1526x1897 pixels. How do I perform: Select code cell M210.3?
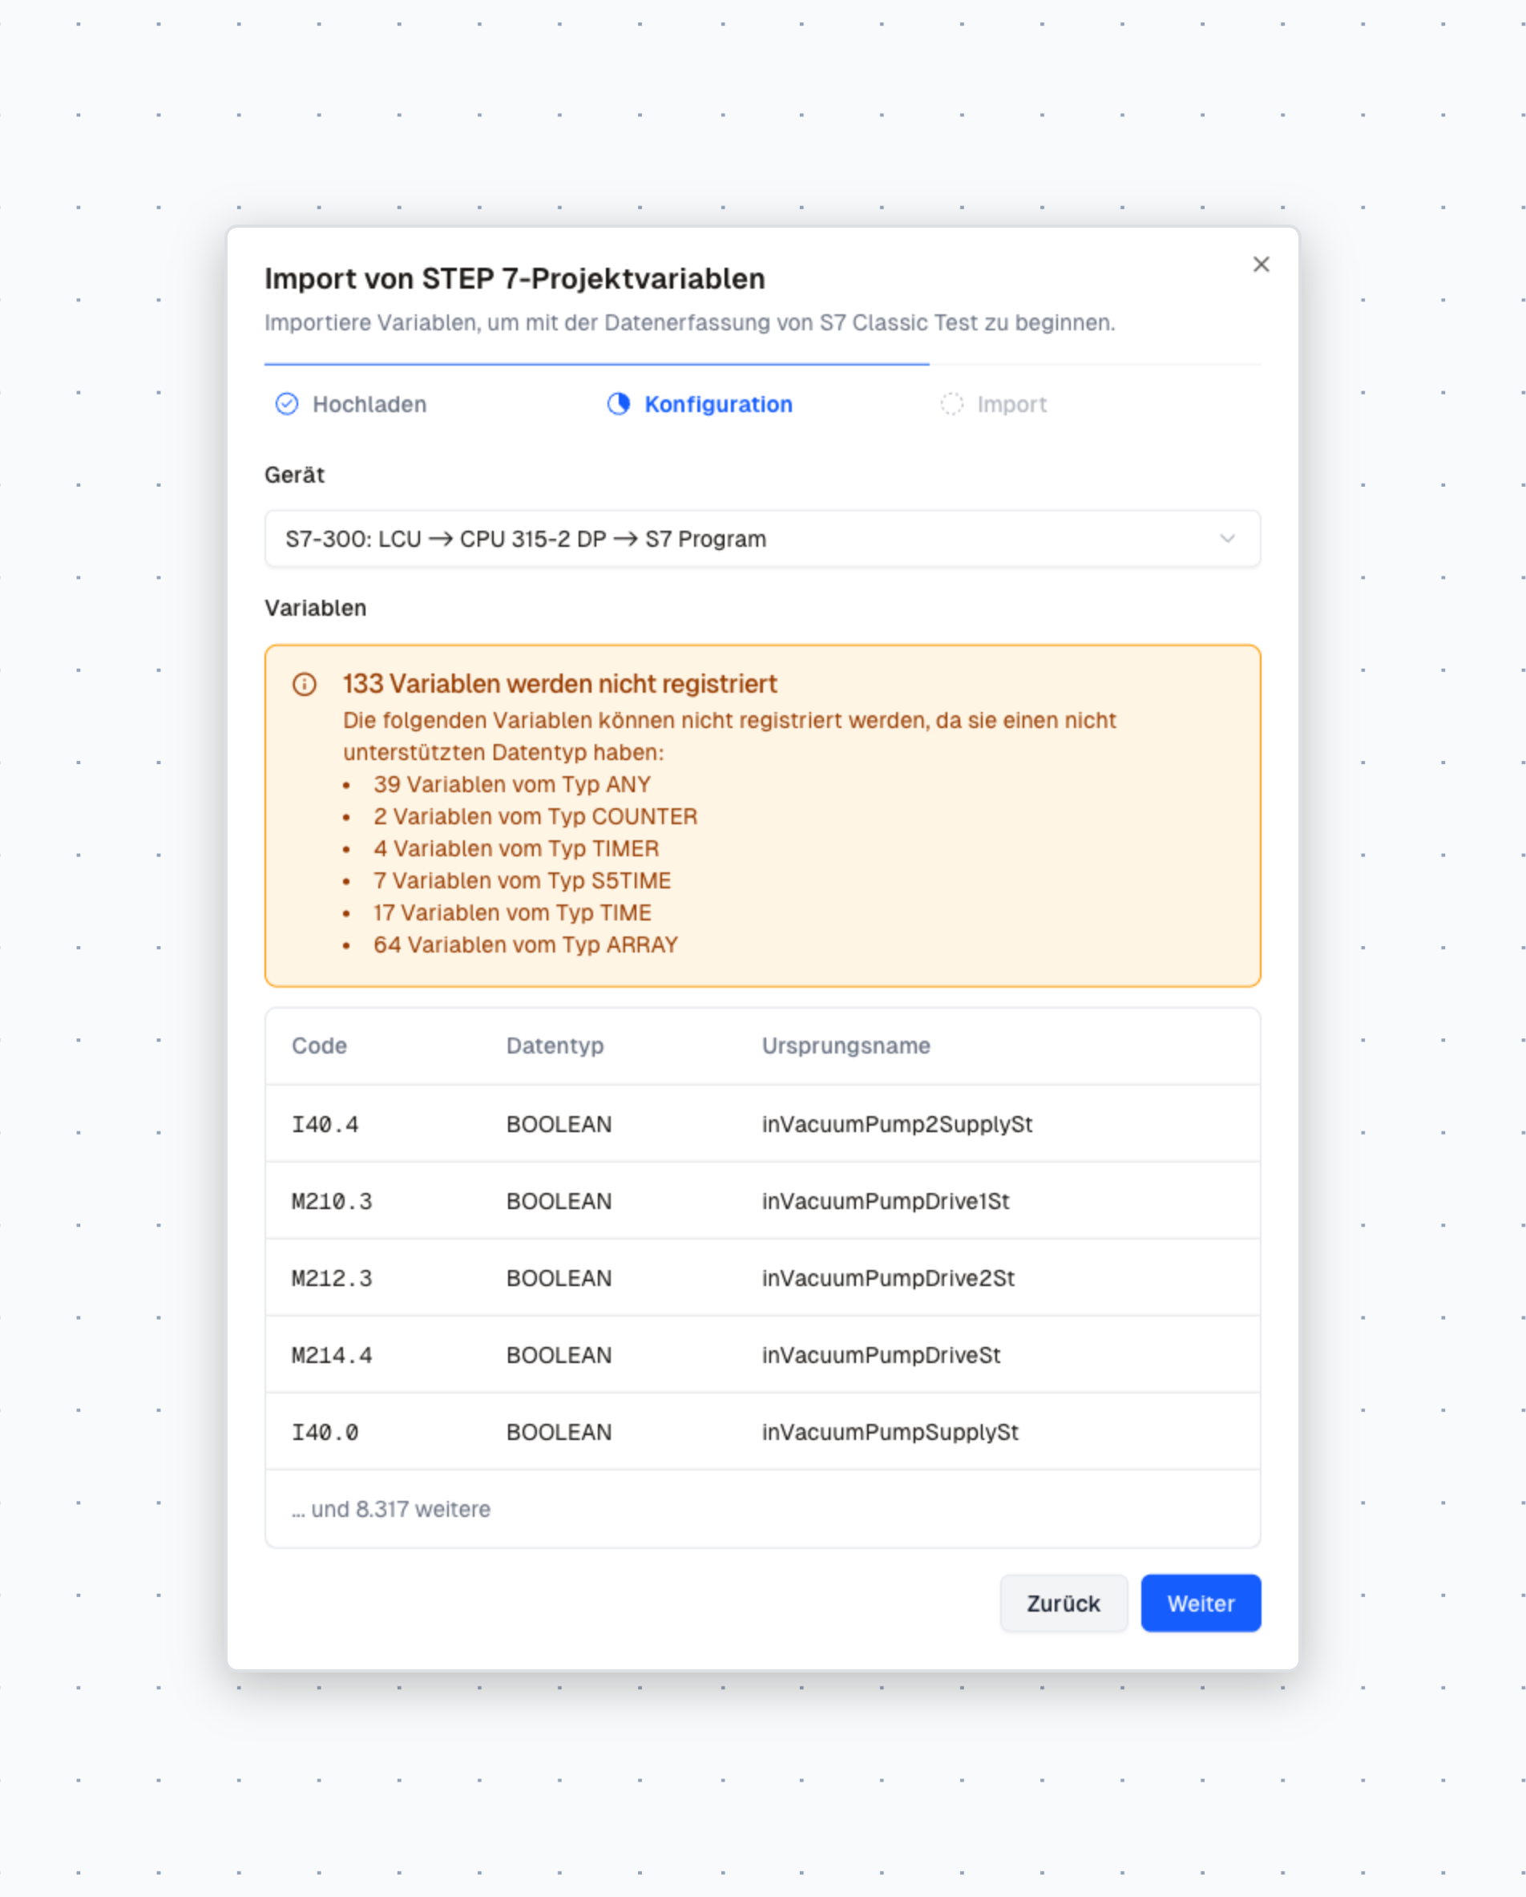pos(332,1201)
